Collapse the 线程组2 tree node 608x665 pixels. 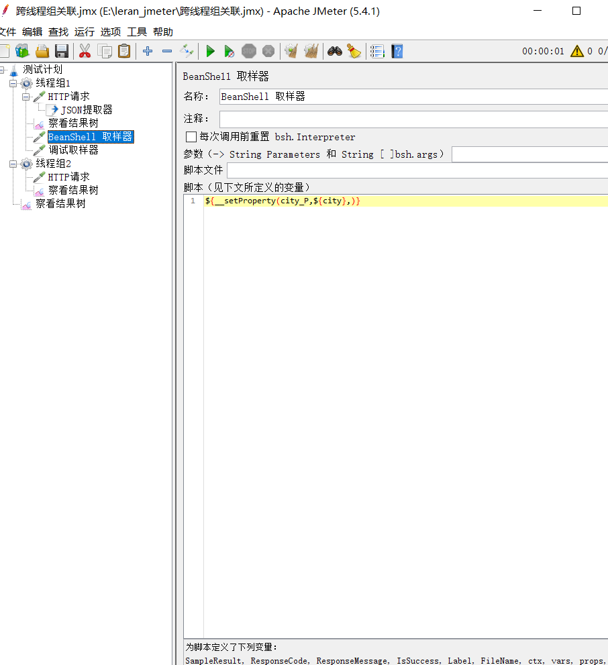pyautogui.click(x=13, y=164)
